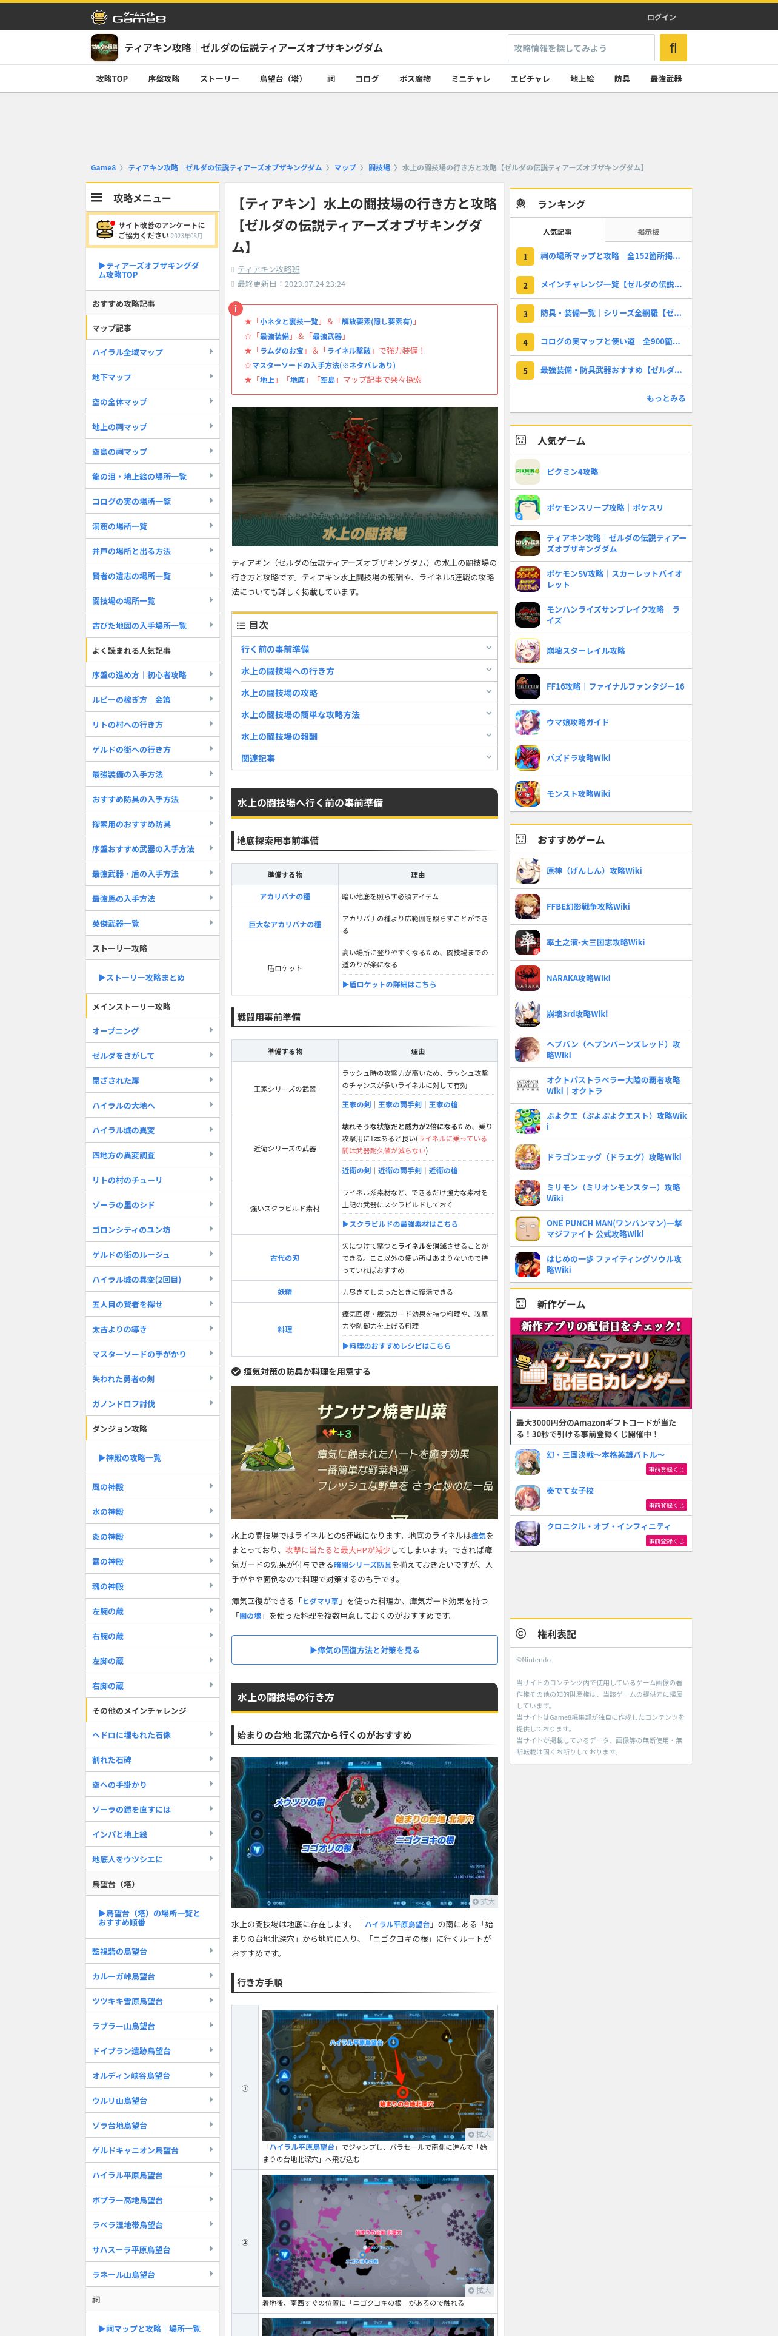The image size is (778, 2336).
Task: Open ハイラル全域マップ sidebar item
Action: (152, 352)
